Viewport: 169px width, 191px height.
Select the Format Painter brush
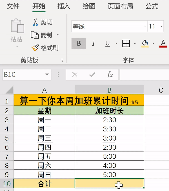[35, 48]
